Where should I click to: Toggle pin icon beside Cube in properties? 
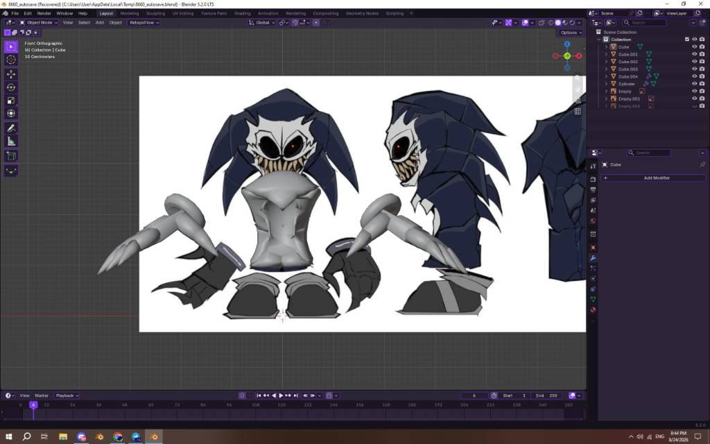click(x=702, y=164)
